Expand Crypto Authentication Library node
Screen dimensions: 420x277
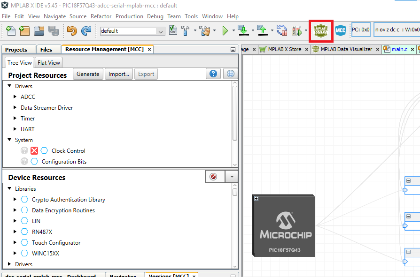coord(15,199)
